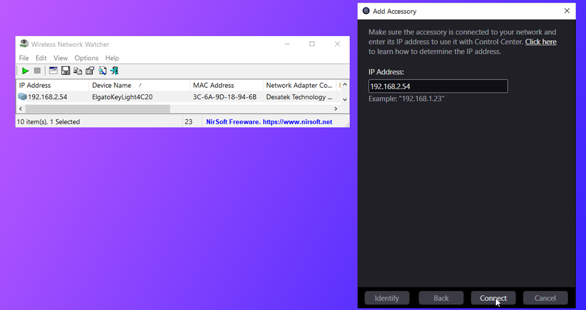Viewport: 586px width, 310px height.
Task: Click the exit door icon in toolbar
Action: (x=114, y=70)
